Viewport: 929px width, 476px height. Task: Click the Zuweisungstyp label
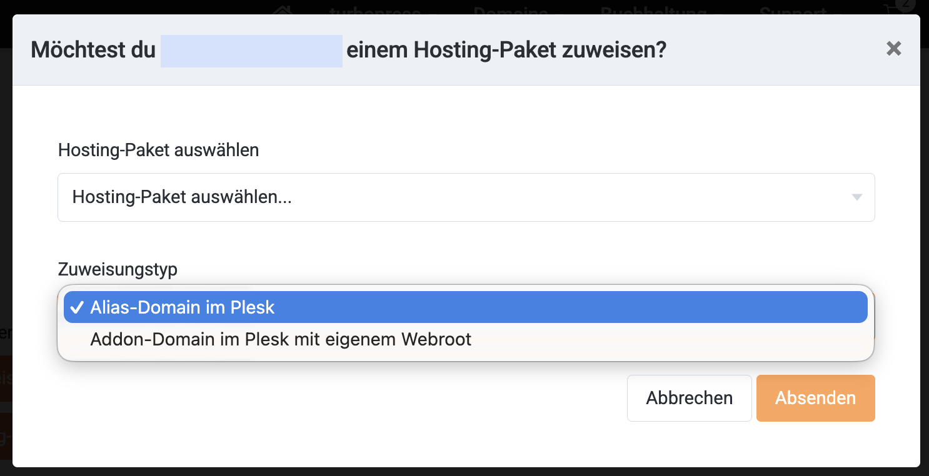coord(118,269)
